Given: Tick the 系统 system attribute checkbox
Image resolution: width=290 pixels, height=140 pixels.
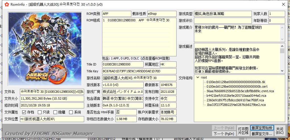Looking at the screenshot, I should (x=71, y=112).
